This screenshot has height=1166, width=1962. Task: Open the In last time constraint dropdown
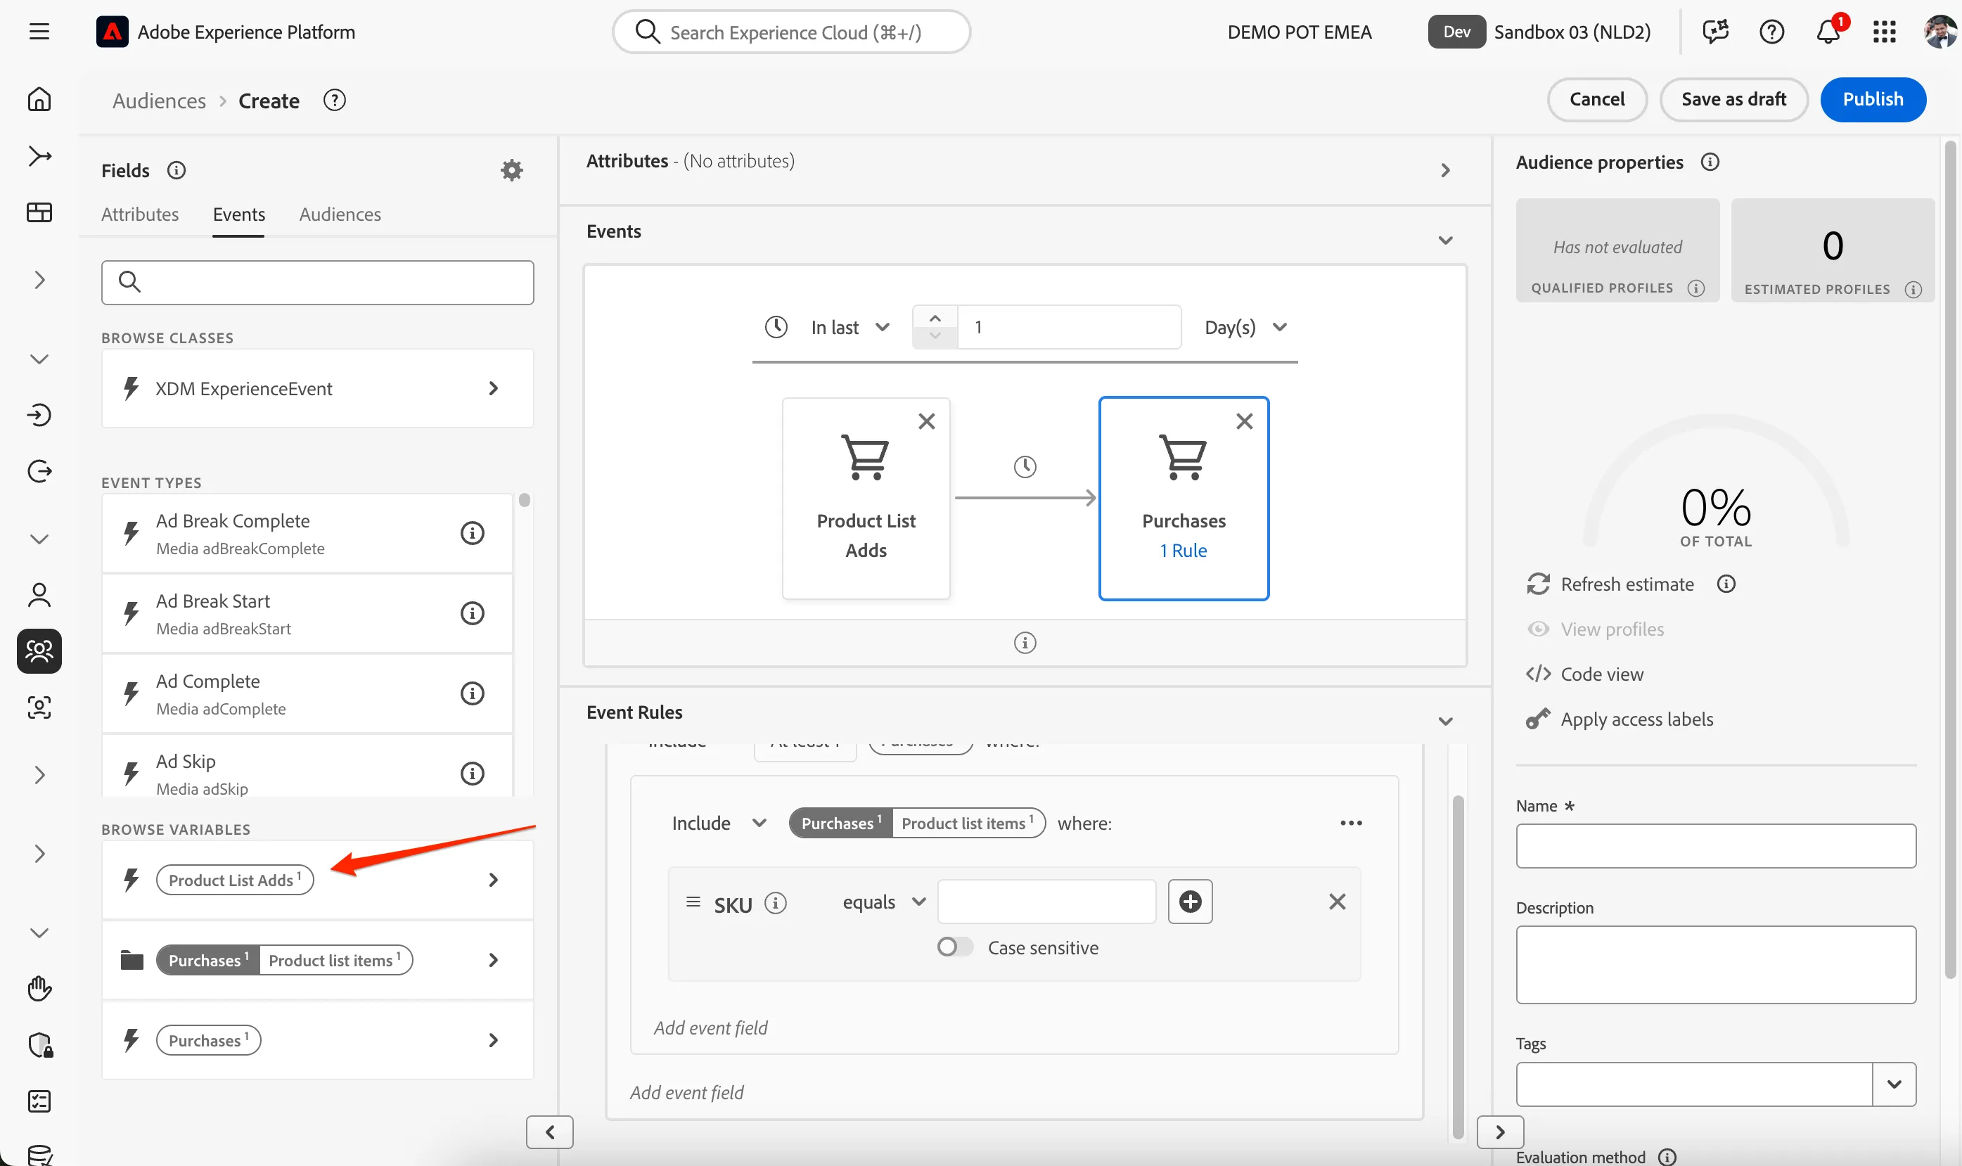851,327
